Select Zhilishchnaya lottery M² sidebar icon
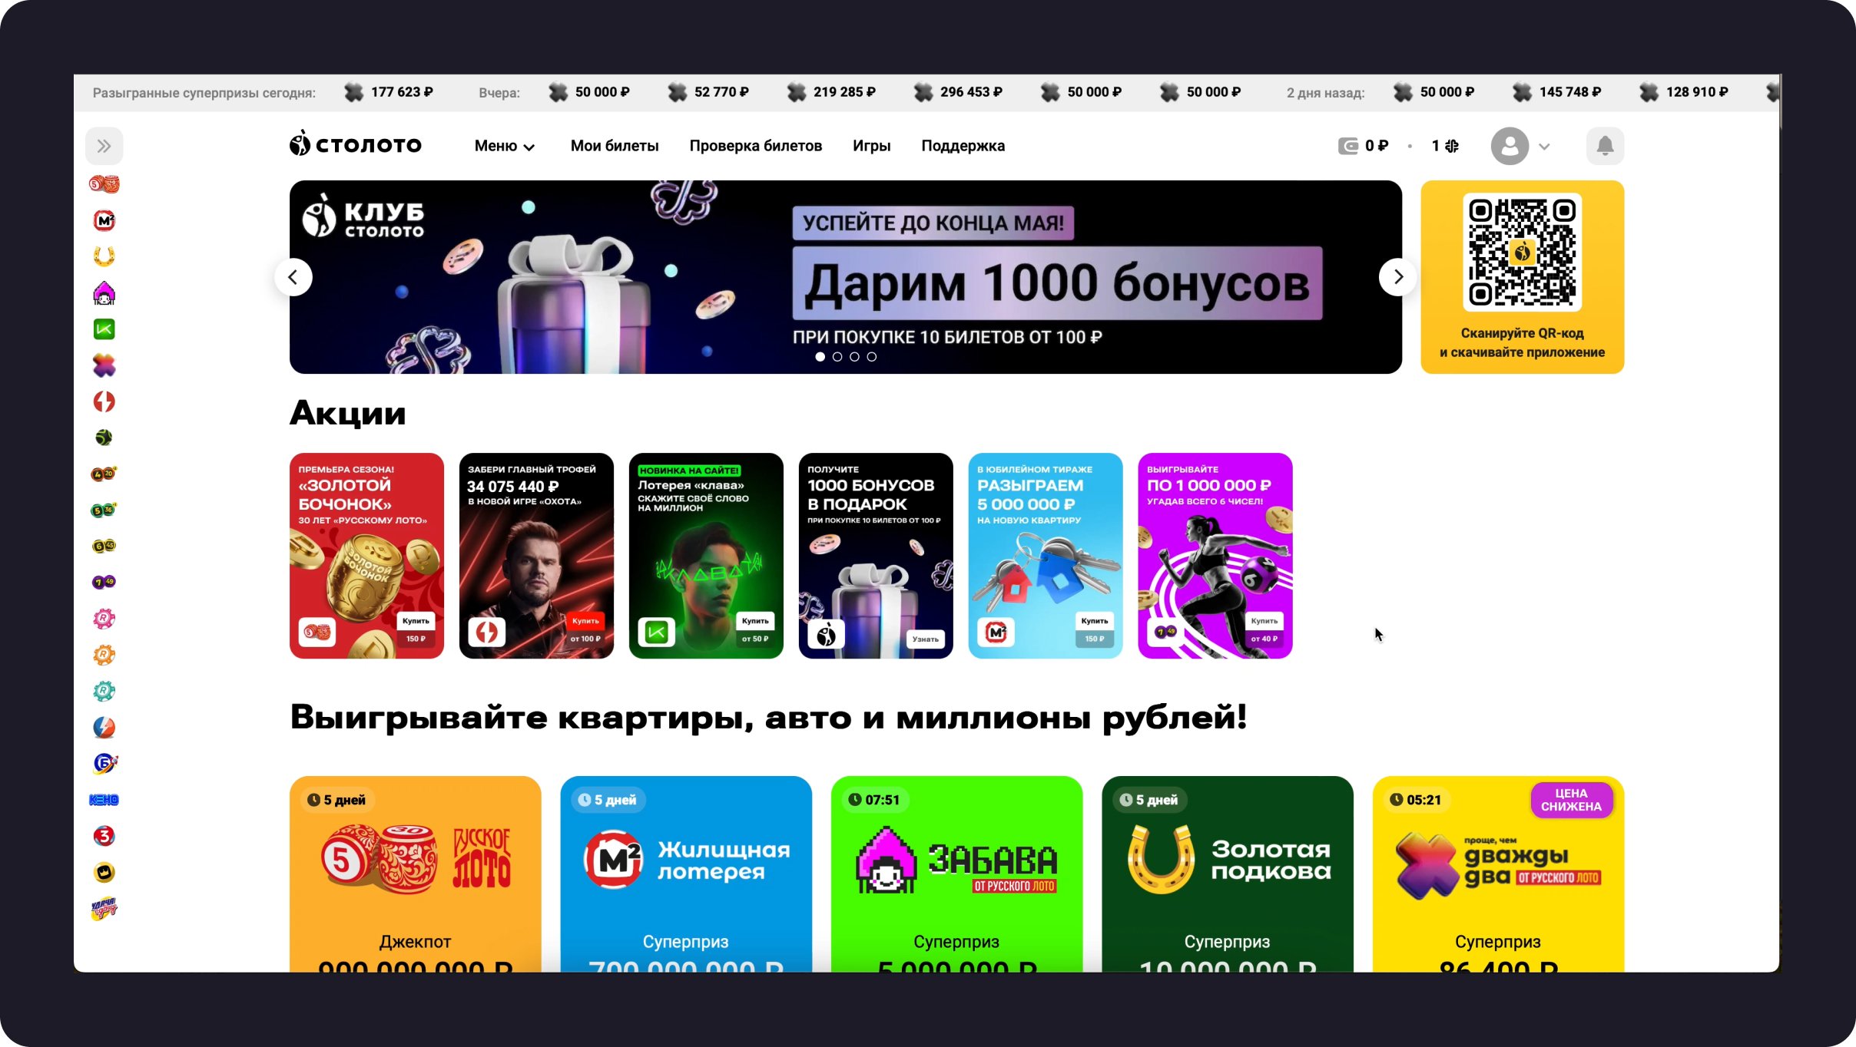Image resolution: width=1856 pixels, height=1047 pixels. 104,221
